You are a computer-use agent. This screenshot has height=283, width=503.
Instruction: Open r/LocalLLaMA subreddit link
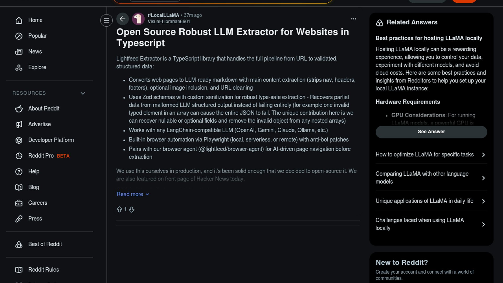point(163,15)
